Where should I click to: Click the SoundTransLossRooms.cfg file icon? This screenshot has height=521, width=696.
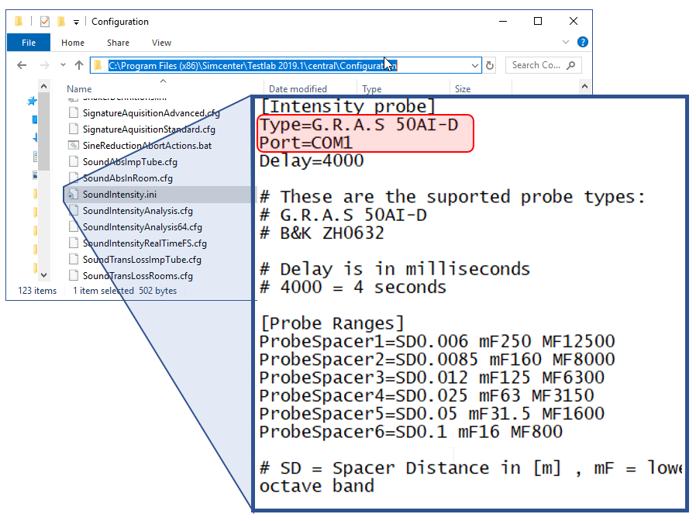coord(74,275)
